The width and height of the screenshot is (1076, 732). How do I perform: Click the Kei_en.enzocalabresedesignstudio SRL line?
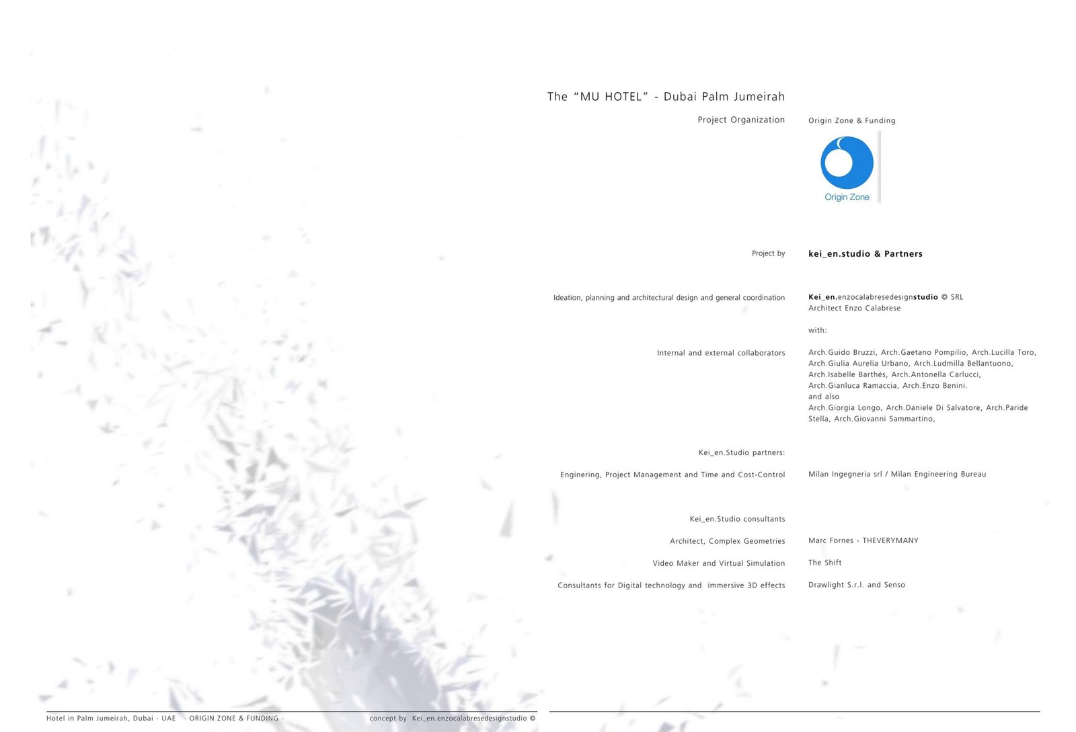coord(885,297)
